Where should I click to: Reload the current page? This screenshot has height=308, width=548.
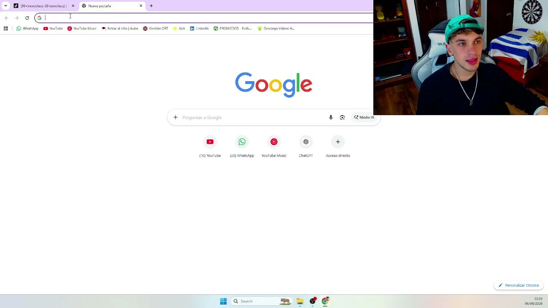[27, 18]
